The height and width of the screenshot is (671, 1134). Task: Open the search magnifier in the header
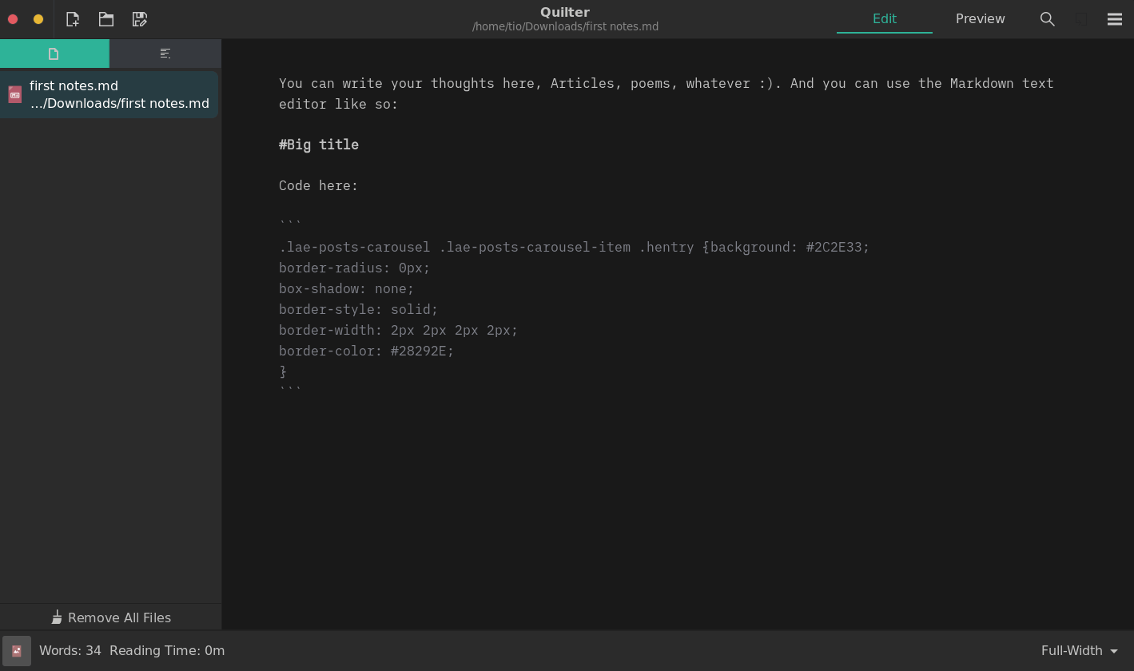1047,19
